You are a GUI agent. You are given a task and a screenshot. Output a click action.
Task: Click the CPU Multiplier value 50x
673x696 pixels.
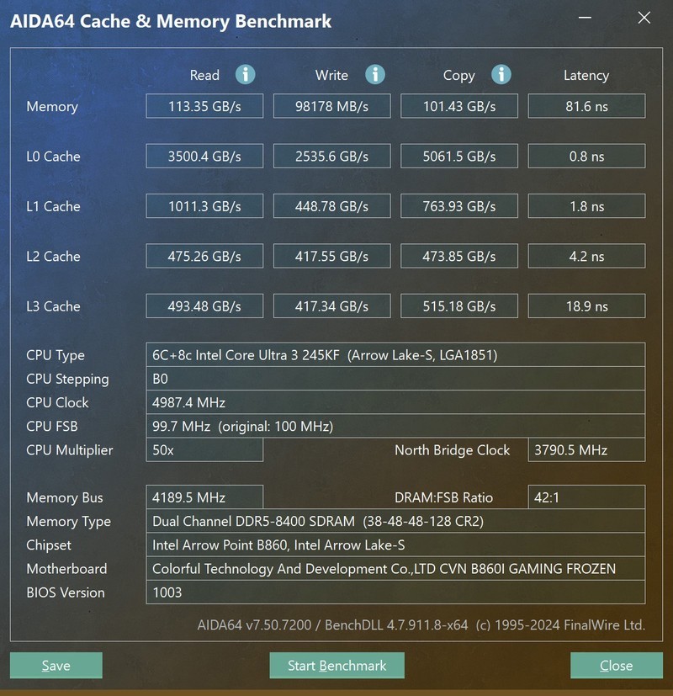204,449
